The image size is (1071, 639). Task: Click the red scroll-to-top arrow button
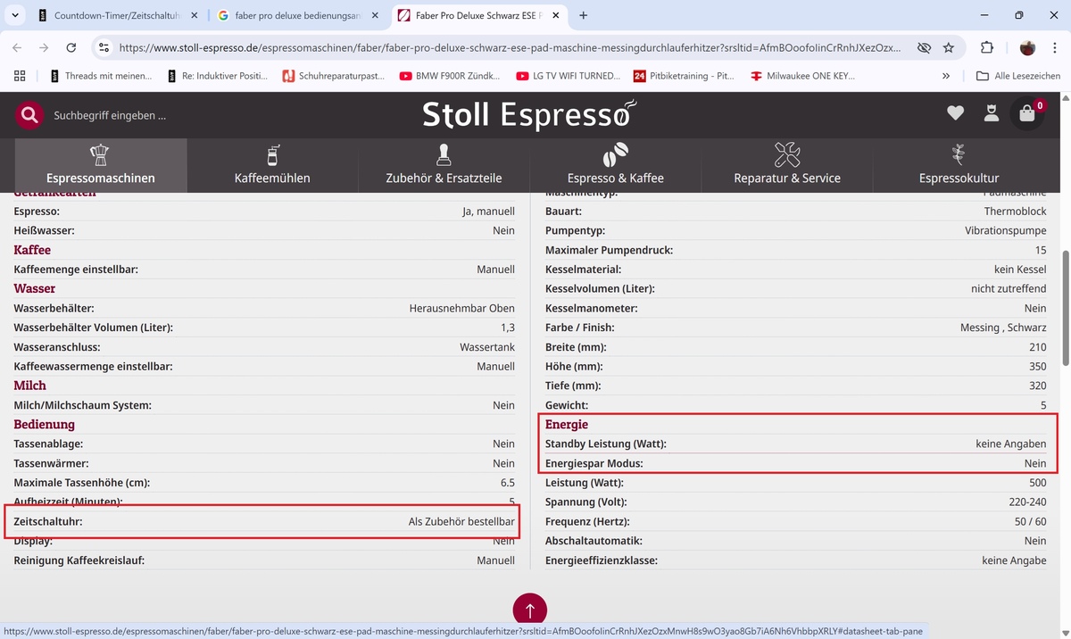tap(530, 610)
